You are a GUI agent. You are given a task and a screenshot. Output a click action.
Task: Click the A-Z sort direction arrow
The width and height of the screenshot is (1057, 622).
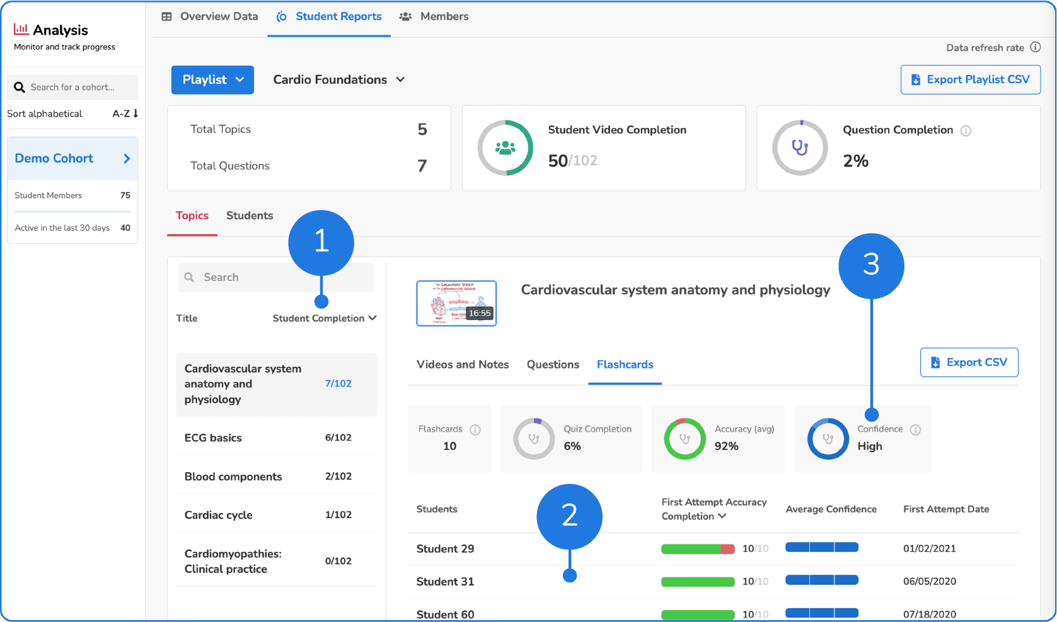tap(135, 113)
